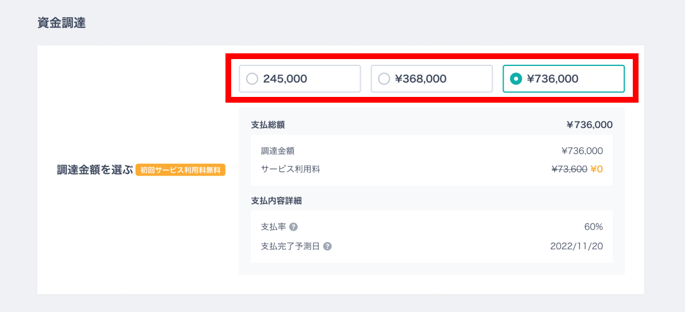Click the 支払率 label text

273,227
